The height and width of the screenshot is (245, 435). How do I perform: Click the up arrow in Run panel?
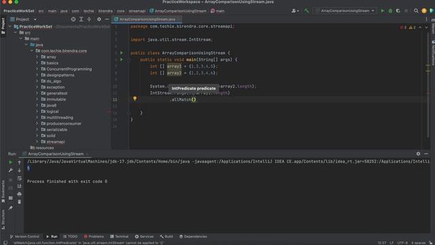point(20,162)
